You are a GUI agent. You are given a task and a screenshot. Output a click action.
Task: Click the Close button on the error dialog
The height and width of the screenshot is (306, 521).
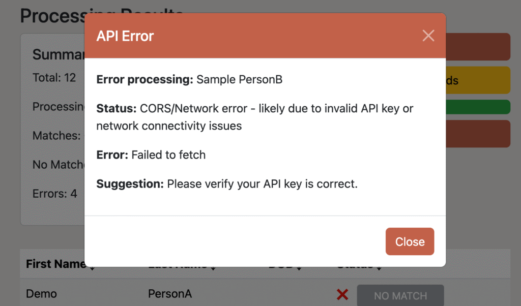(x=410, y=241)
